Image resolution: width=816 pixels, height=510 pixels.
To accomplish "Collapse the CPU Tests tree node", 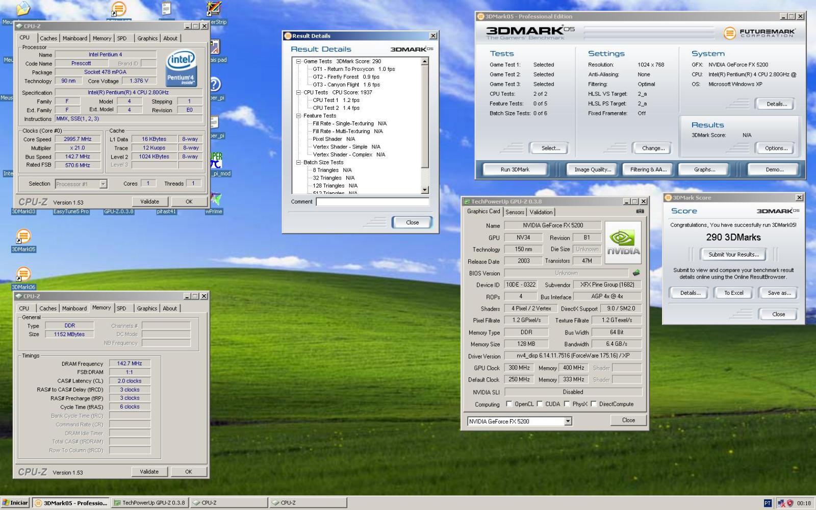I will (x=299, y=92).
